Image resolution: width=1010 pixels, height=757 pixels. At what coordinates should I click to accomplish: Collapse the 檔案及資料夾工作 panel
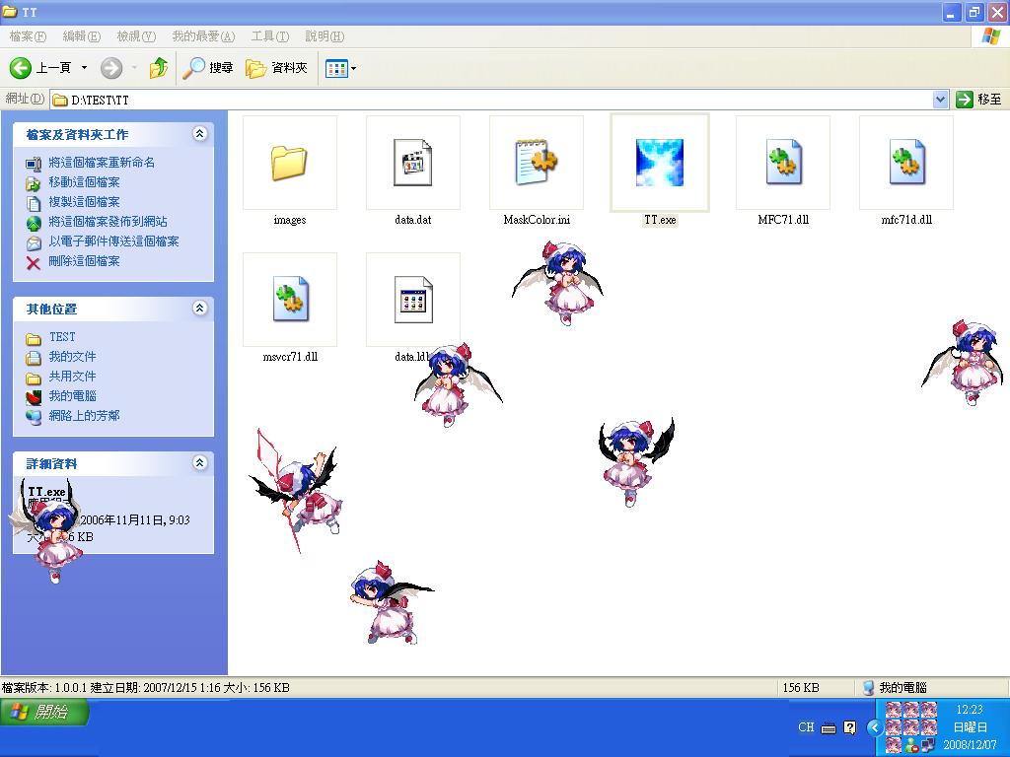point(200,134)
